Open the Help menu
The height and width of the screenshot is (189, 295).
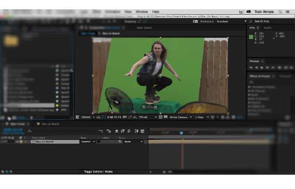pyautogui.click(x=156, y=12)
